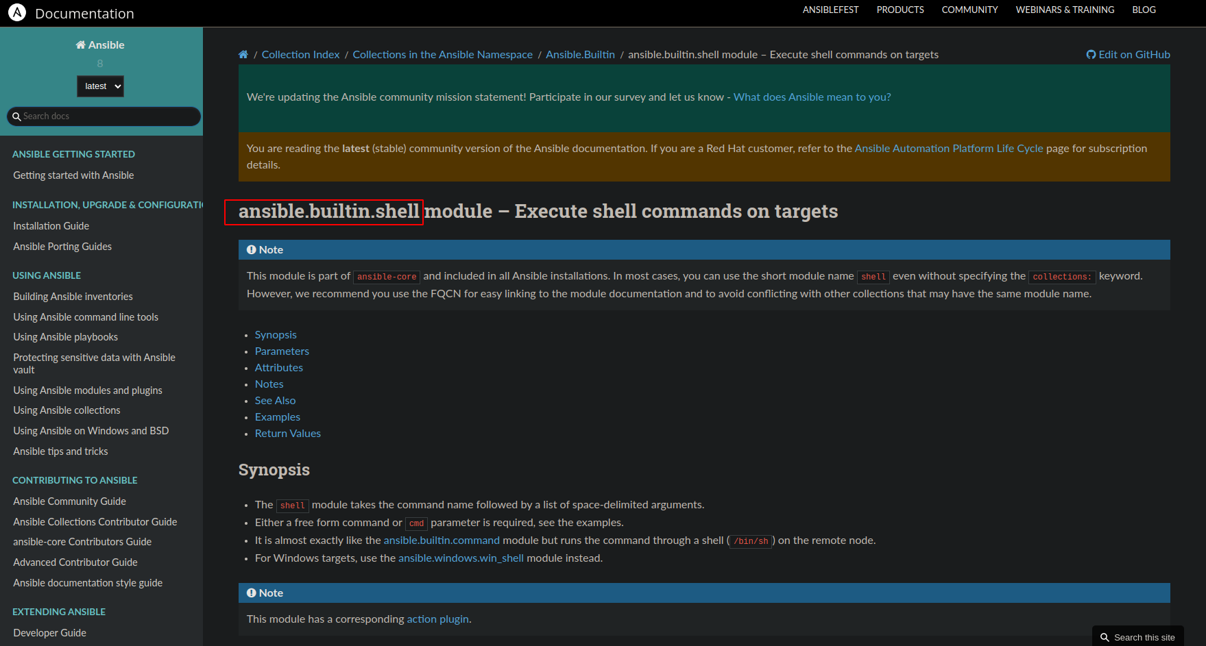Select Using Ansible playbooks in sidebar
The width and height of the screenshot is (1206, 646).
point(66,337)
